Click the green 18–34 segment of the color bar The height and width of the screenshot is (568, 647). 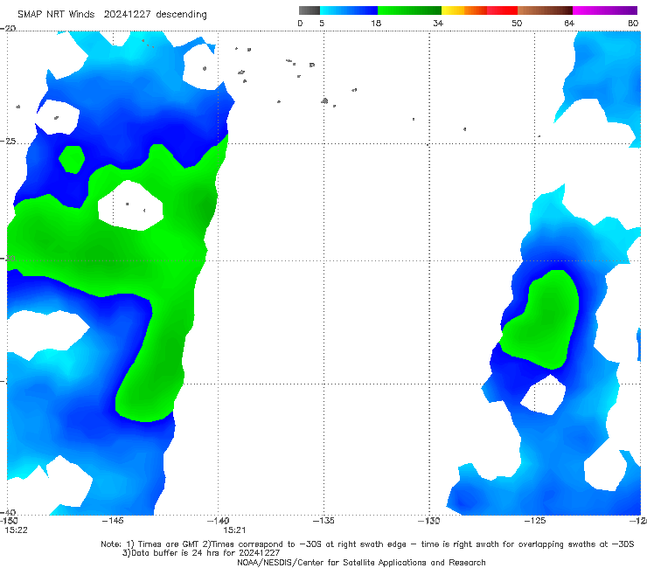[409, 10]
